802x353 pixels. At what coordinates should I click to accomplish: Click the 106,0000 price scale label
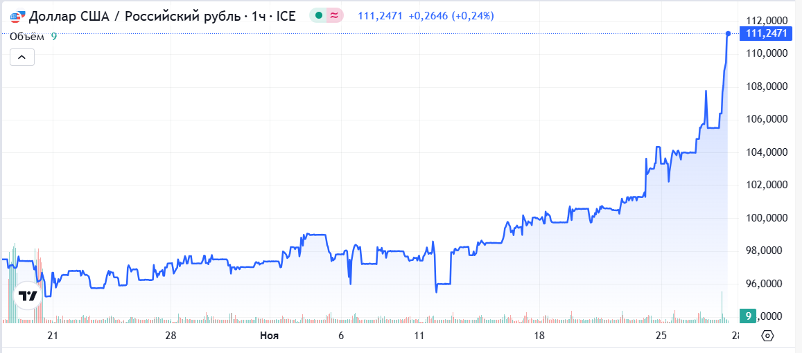click(767, 119)
